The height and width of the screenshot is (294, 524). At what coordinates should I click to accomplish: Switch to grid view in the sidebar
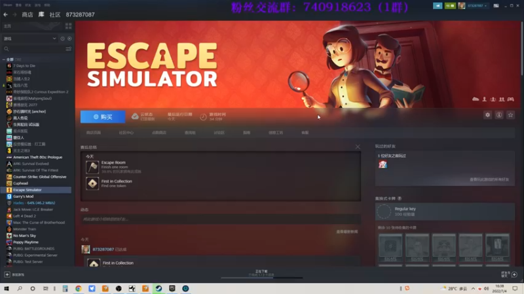click(69, 26)
